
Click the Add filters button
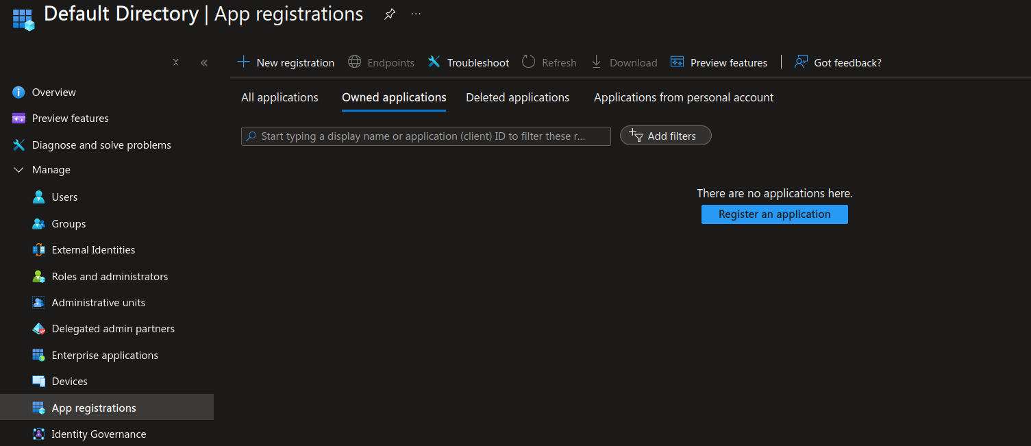coord(665,136)
